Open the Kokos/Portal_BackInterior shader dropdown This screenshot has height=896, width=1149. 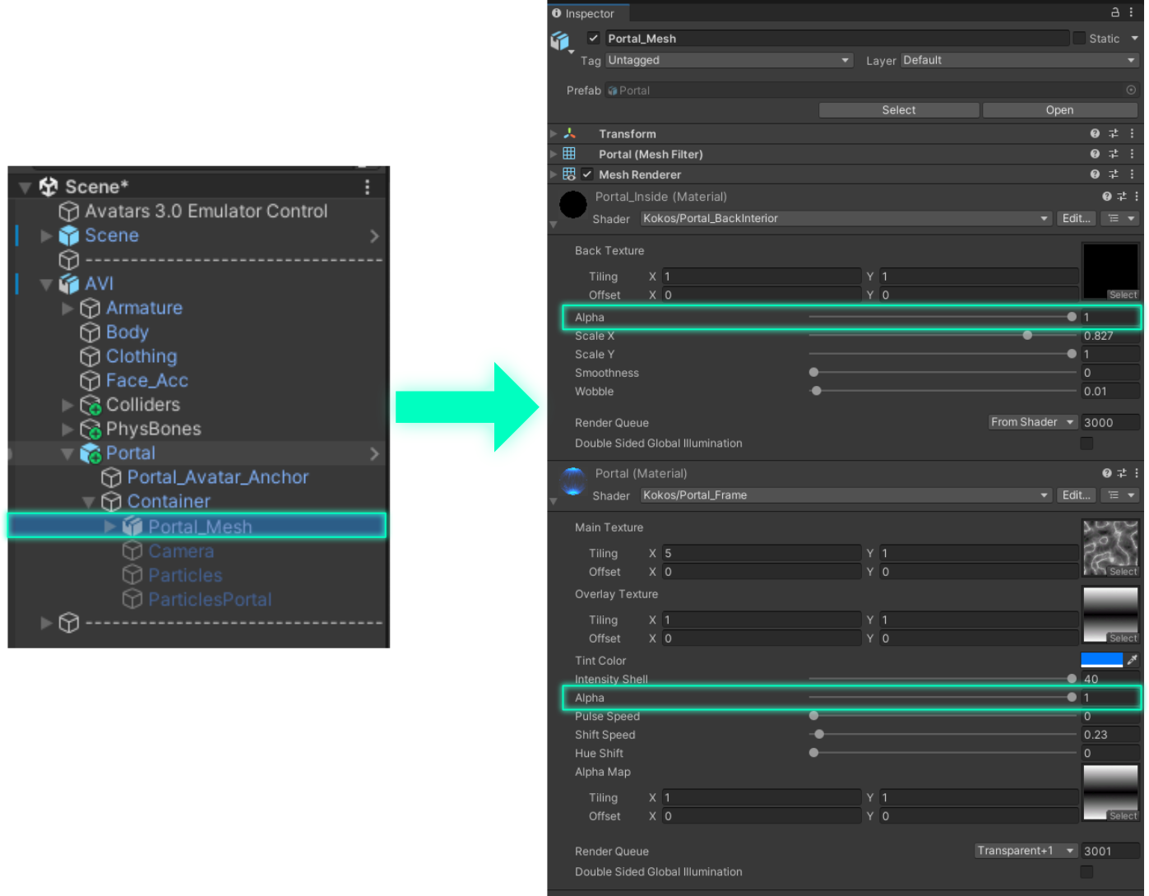(x=846, y=218)
